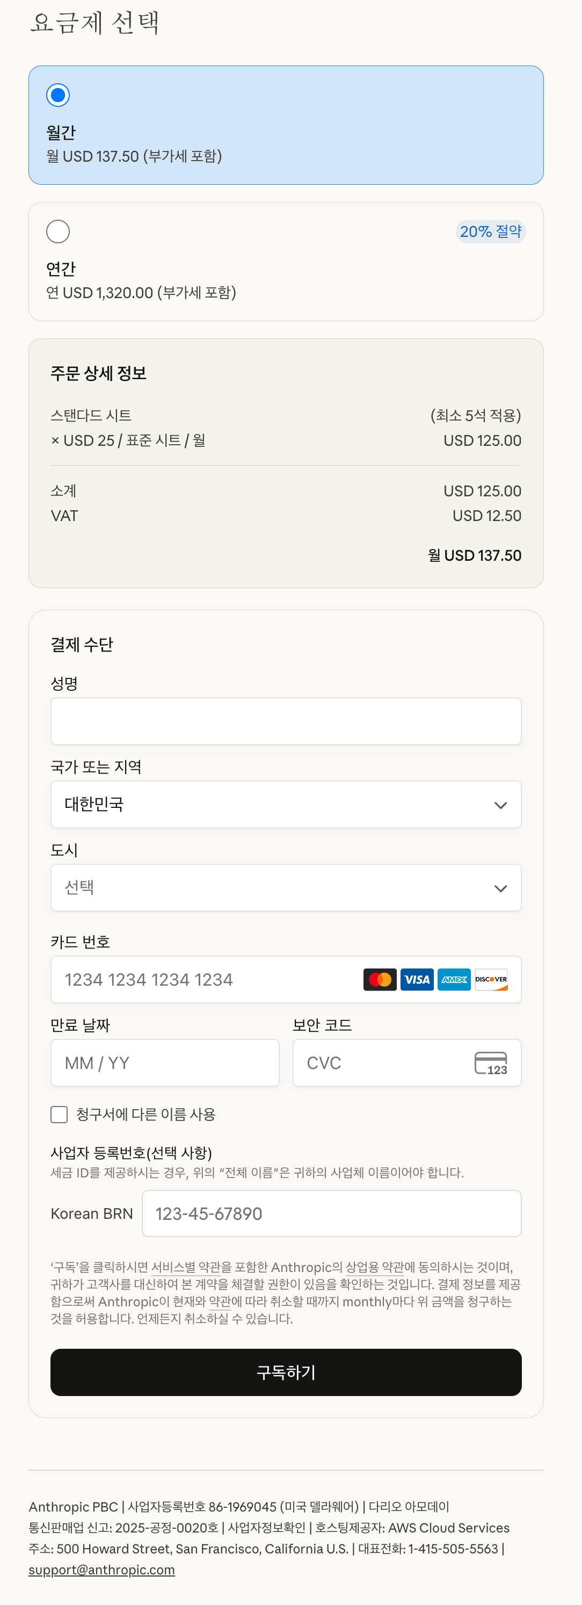The width and height of the screenshot is (582, 1605).
Task: Click the country dropdown chevron arrow
Action: [x=500, y=805]
